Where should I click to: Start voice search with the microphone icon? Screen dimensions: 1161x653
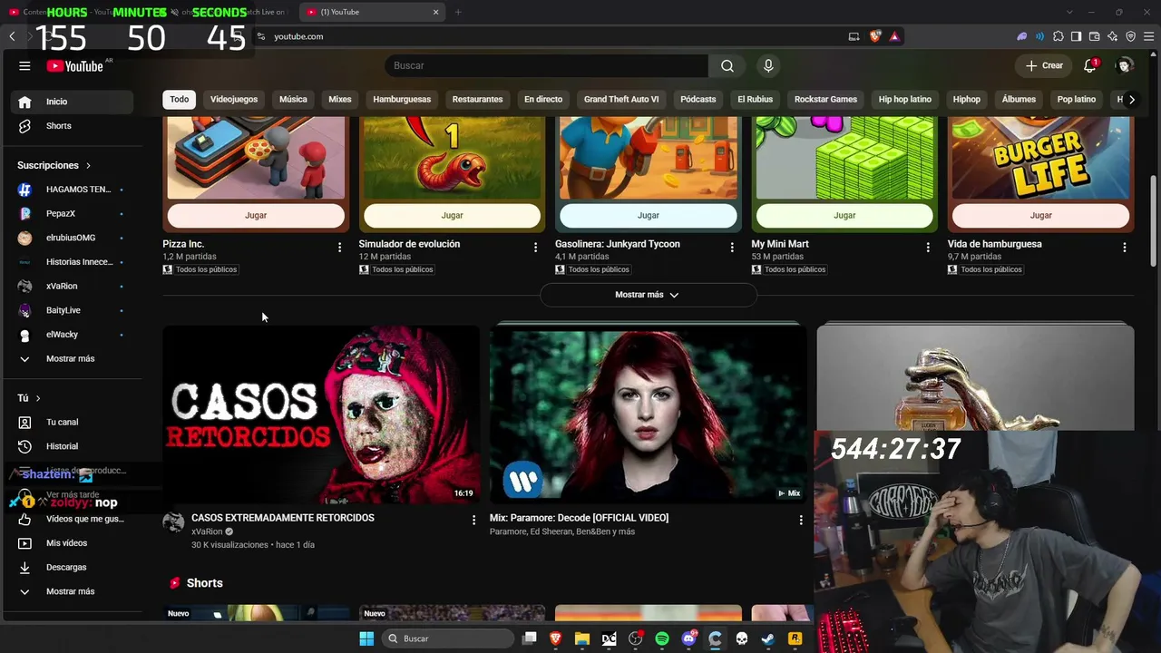(768, 66)
